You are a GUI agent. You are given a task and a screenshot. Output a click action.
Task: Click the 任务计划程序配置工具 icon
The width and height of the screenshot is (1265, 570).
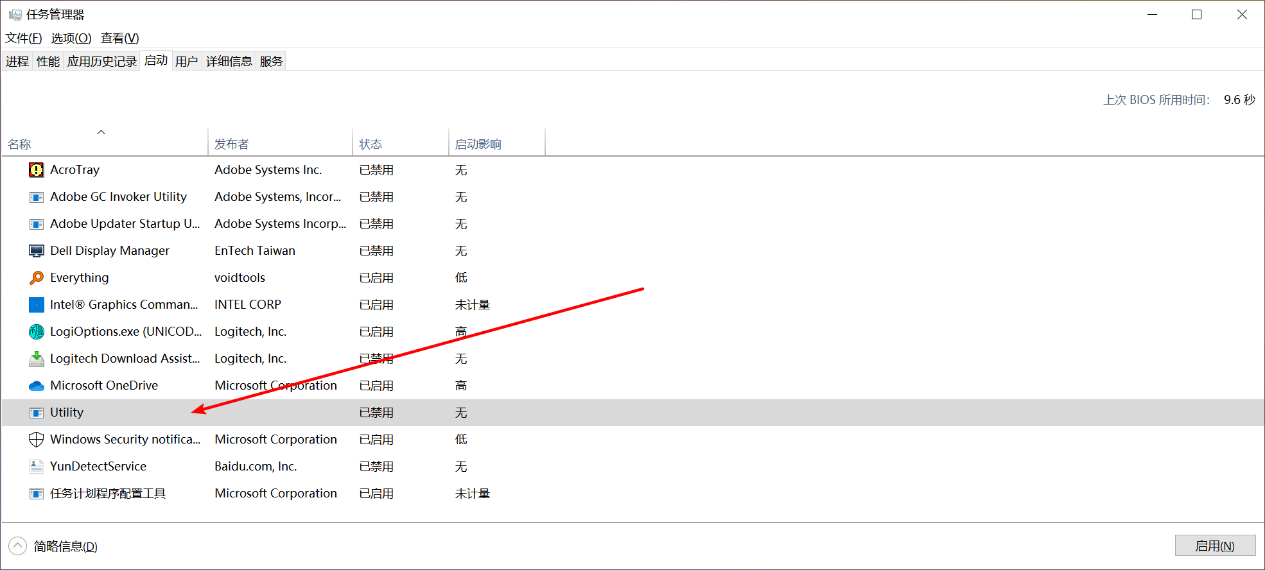pyautogui.click(x=37, y=494)
